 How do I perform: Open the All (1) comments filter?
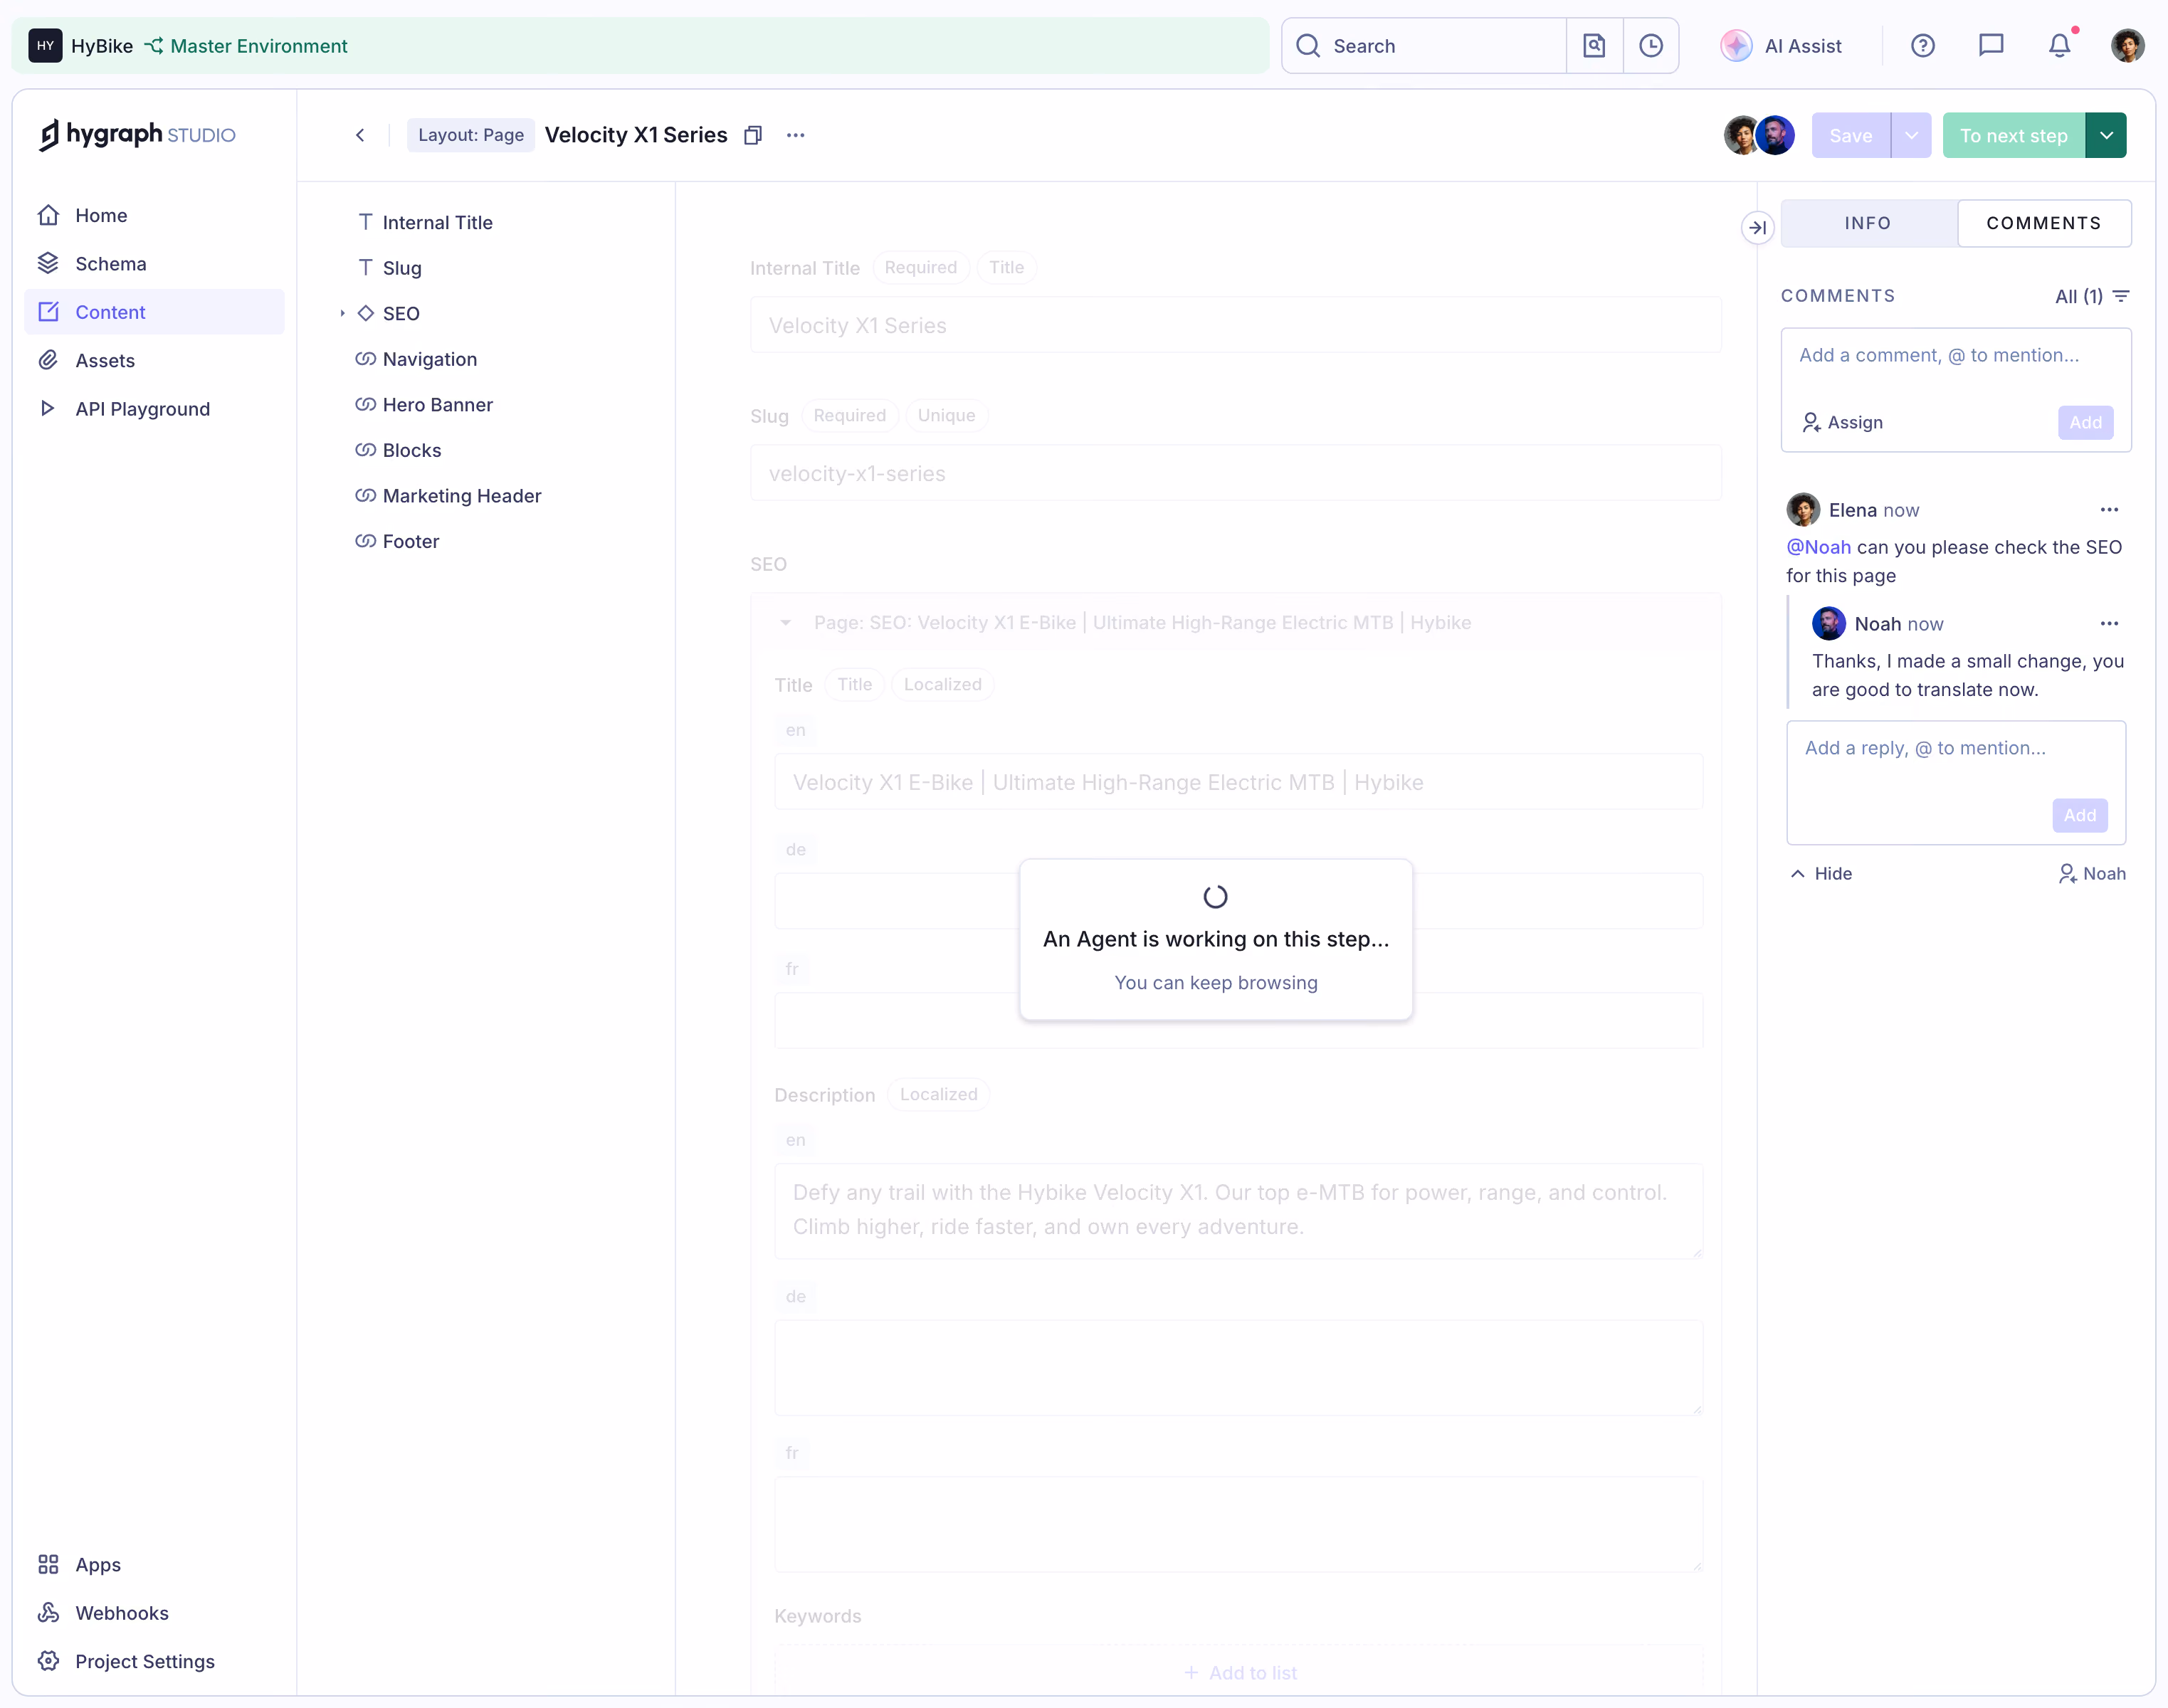2091,297
